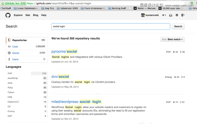Filter results by Java language

pyautogui.click(x=27, y=83)
